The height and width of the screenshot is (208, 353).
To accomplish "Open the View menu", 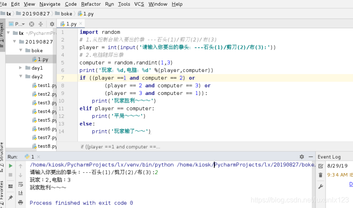I will click(30, 4).
